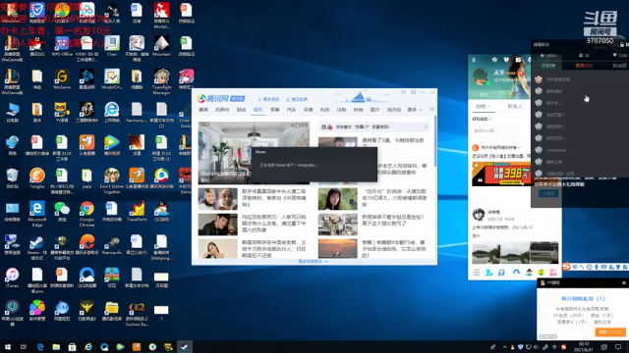
Task: Switch to 科技 tab in Tencent news window
Action: (x=324, y=110)
